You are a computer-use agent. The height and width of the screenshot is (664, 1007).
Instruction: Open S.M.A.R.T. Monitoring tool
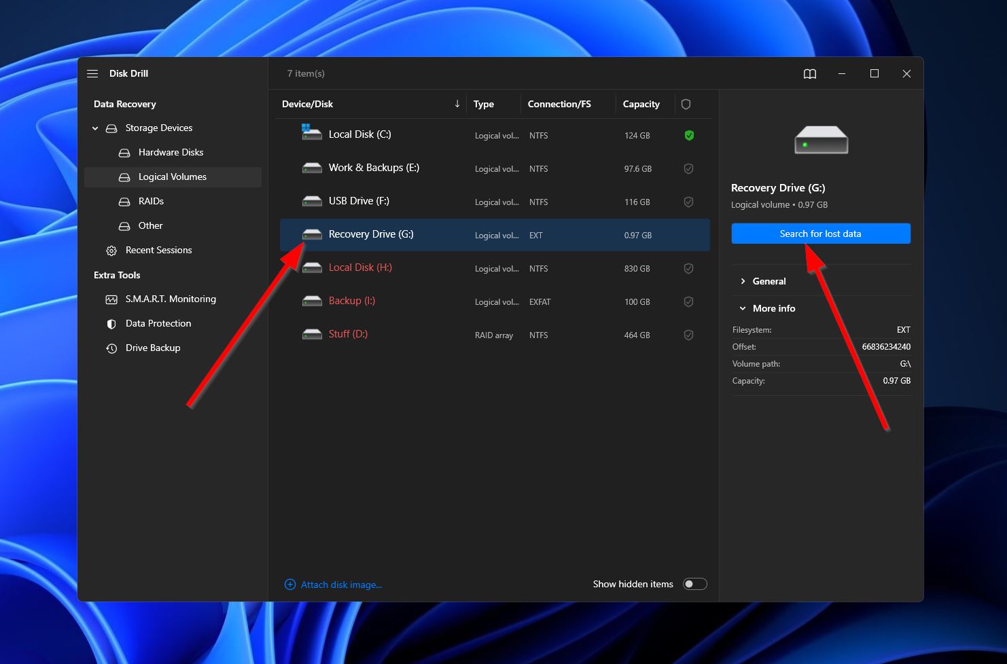[171, 299]
